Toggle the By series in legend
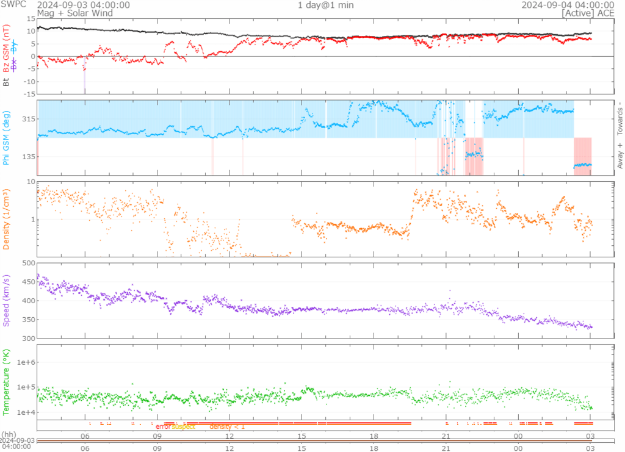This screenshot has height=452, width=625. (15, 46)
